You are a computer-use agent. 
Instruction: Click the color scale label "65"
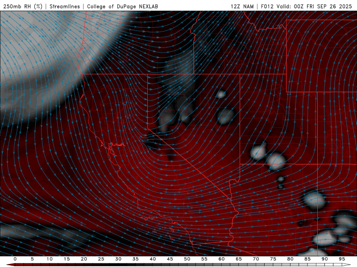pos(239,259)
